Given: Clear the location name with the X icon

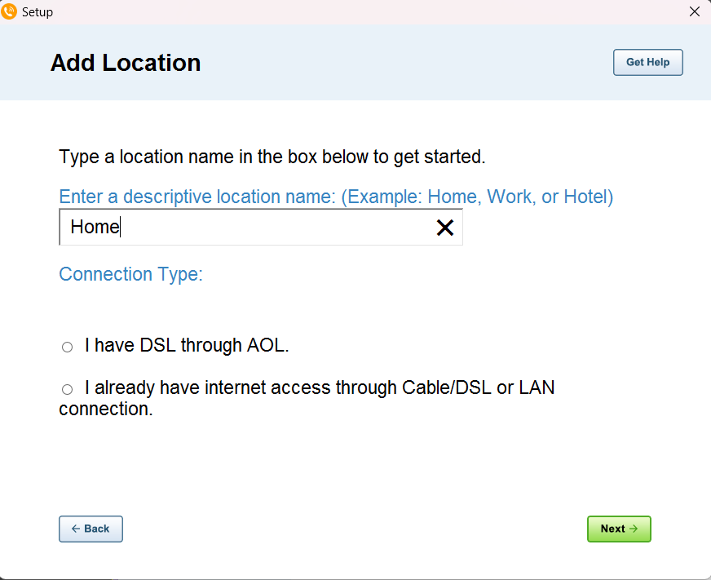Looking at the screenshot, I should (445, 228).
